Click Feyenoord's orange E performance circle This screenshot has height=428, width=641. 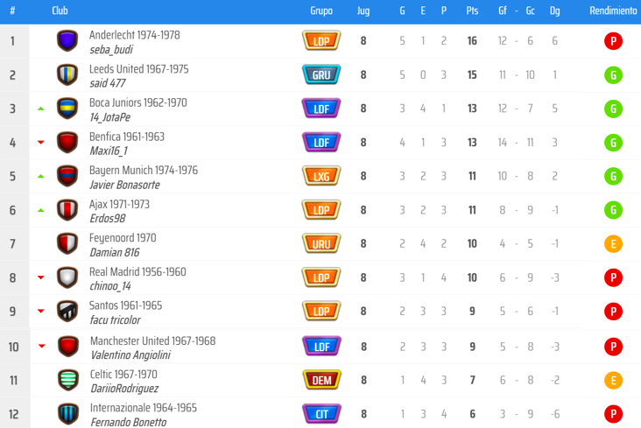(x=613, y=244)
